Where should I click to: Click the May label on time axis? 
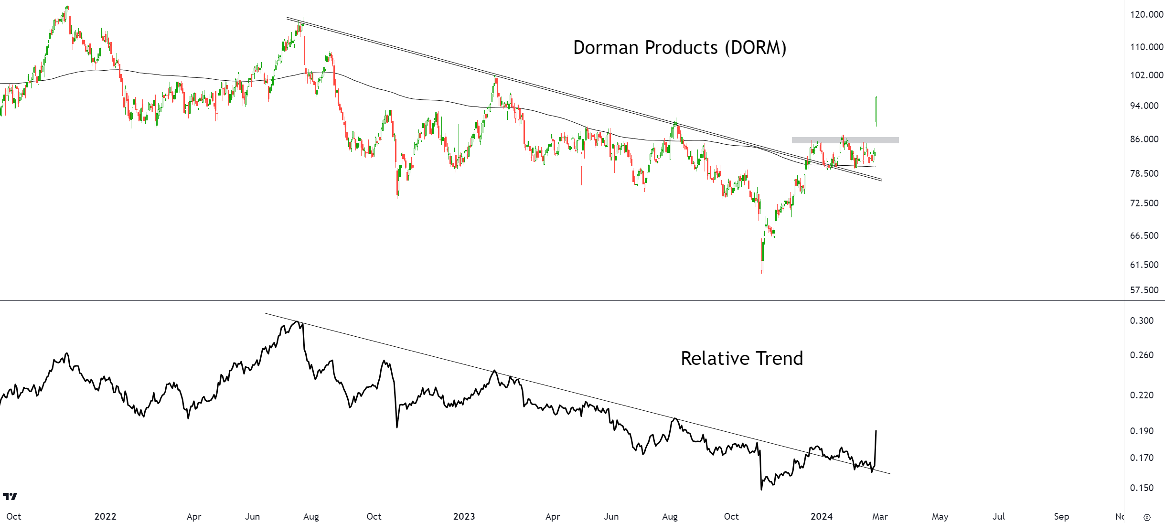[x=940, y=516]
